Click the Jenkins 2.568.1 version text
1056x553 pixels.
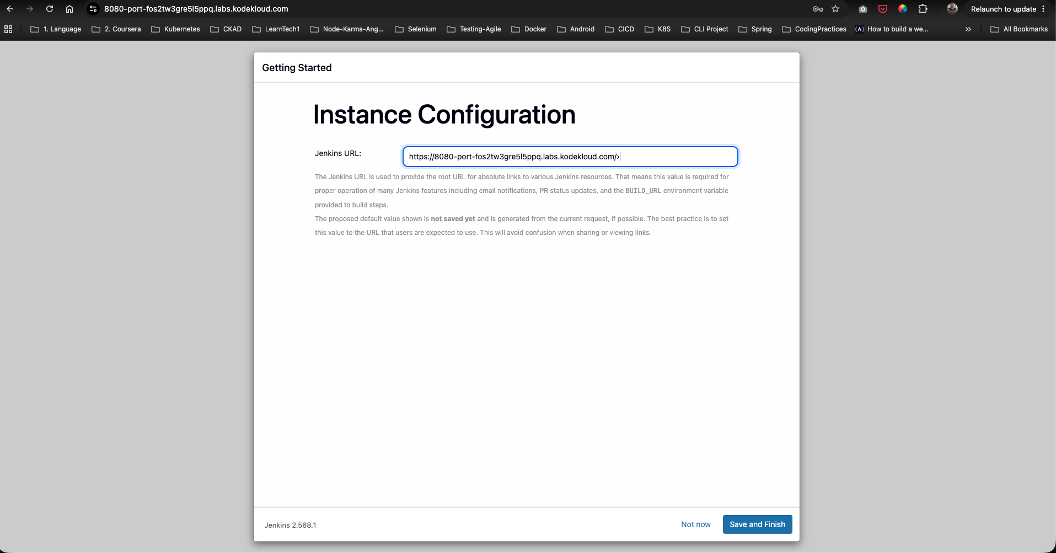[290, 525]
